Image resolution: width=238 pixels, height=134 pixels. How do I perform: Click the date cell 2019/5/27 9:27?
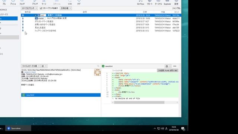click(x=142, y=22)
